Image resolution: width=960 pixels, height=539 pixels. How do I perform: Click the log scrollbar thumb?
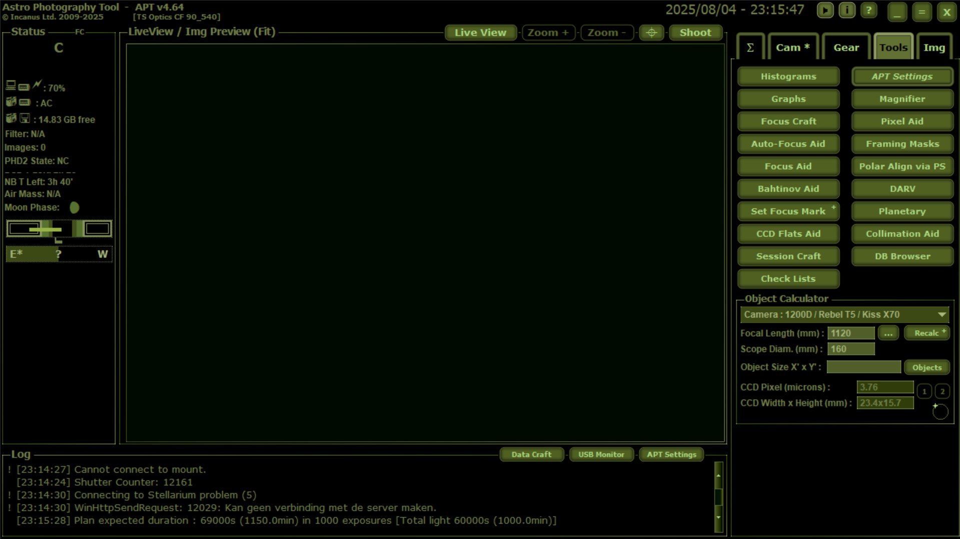[718, 497]
